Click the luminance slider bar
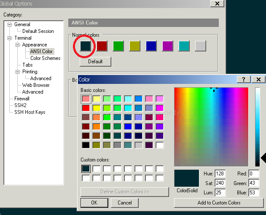Viewport: 266px width, 215px height. pyautogui.click(x=257, y=127)
